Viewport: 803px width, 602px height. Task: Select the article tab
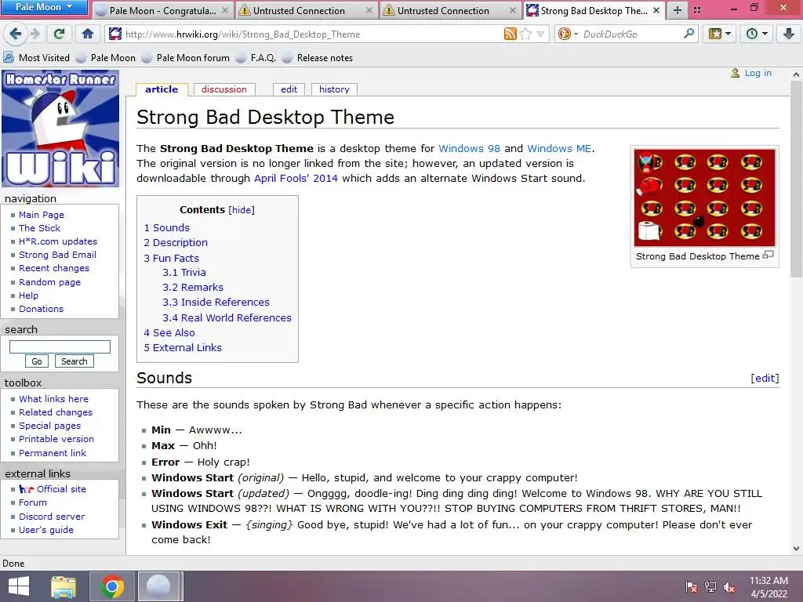tap(162, 89)
